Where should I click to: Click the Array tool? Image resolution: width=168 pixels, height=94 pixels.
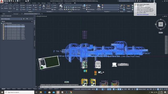(x=35, y=9)
